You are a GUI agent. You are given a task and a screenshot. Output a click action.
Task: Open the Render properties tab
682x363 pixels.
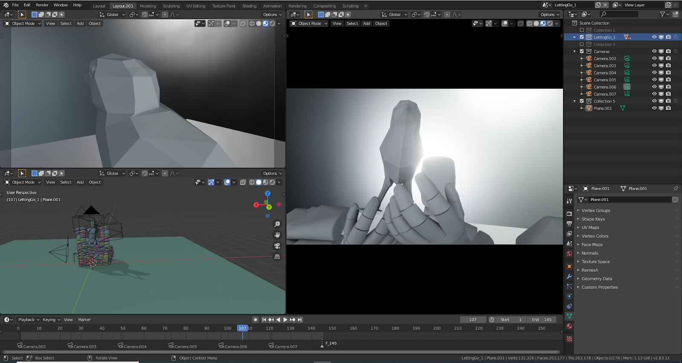click(569, 213)
